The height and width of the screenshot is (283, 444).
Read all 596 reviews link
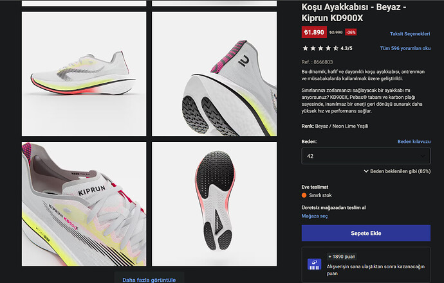pos(405,48)
